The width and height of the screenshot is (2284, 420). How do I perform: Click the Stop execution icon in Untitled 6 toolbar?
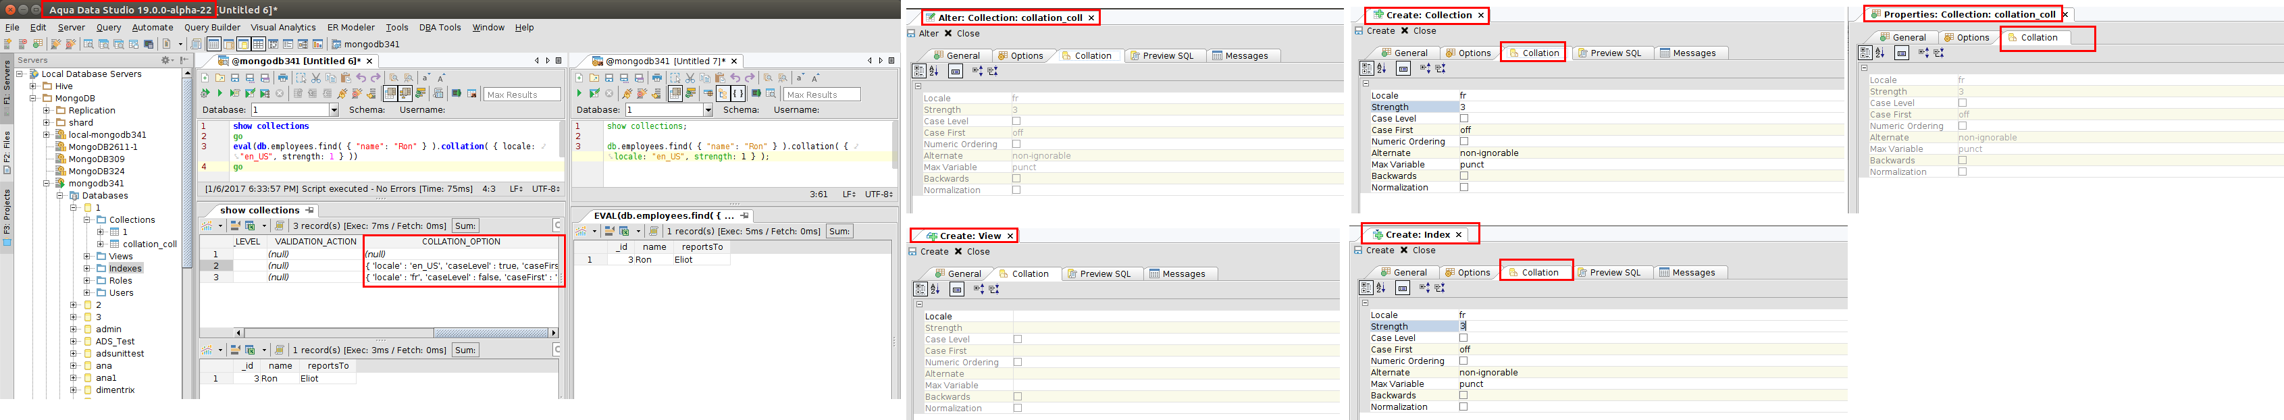click(x=280, y=93)
